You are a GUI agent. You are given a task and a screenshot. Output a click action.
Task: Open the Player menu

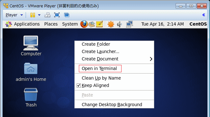[14, 15]
